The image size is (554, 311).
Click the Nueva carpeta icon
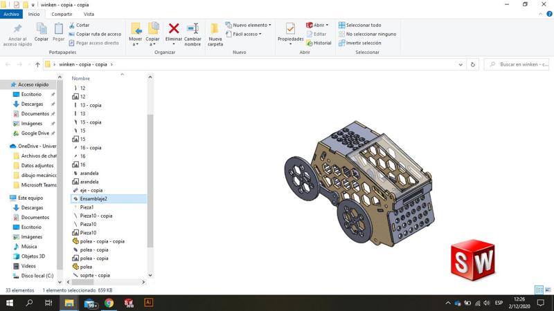[x=215, y=28]
